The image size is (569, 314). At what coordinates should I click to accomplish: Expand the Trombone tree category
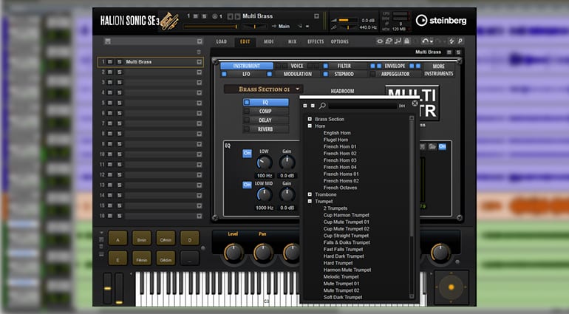(x=310, y=194)
